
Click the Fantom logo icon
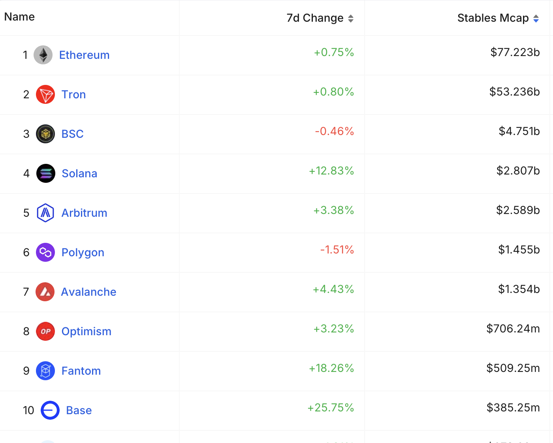[45, 371]
